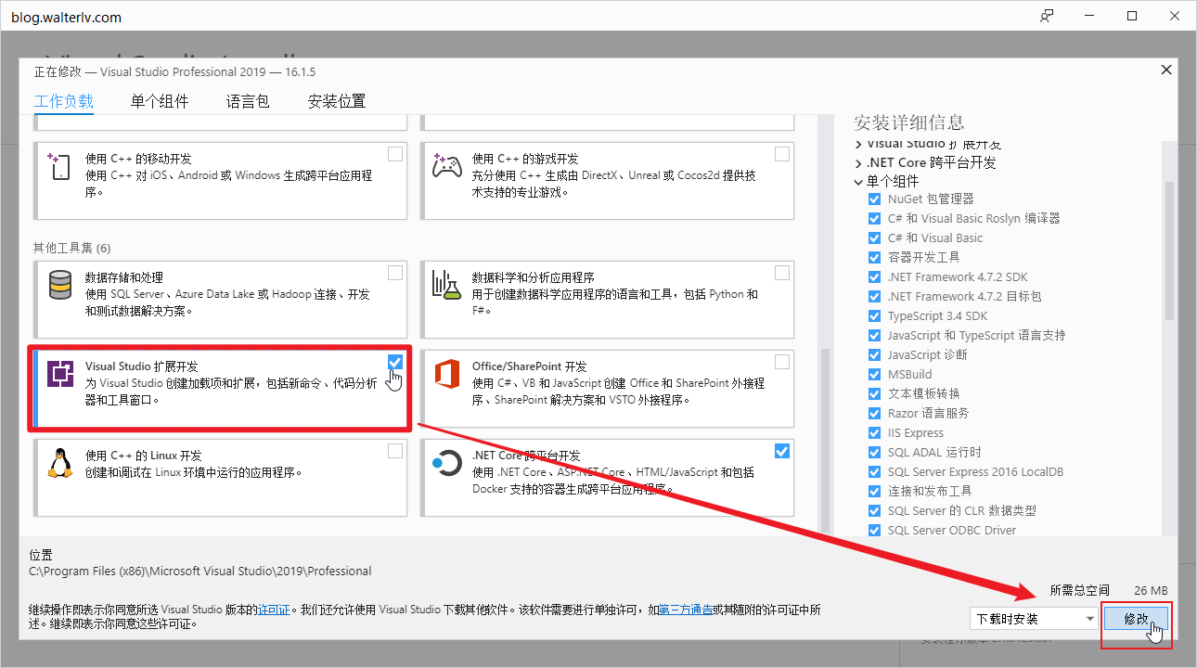Click the data science flask chart icon
Viewport: 1197px width, 668px height.
[x=446, y=285]
